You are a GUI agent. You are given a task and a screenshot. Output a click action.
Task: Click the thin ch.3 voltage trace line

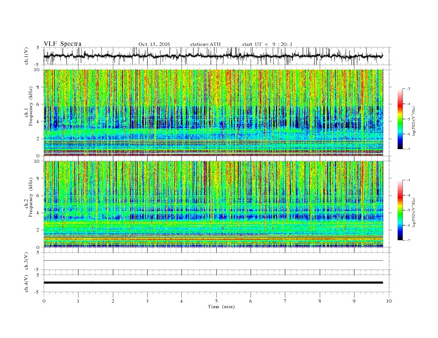tap(213, 261)
